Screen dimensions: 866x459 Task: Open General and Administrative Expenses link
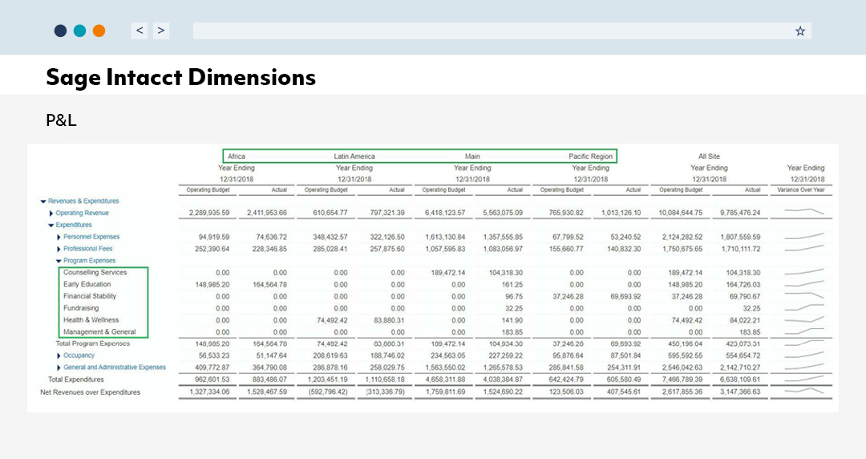115,368
